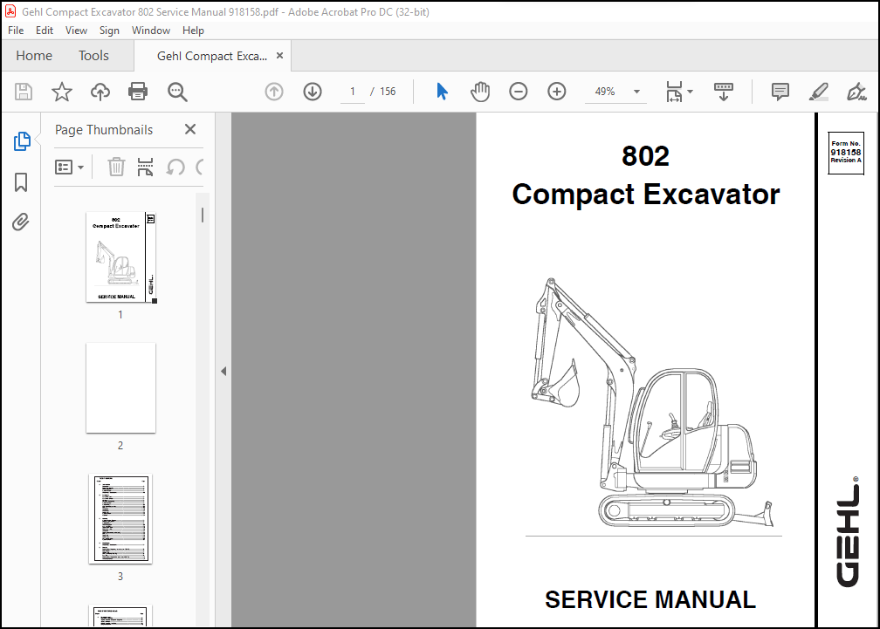Click the upload to cloud icon
The height and width of the screenshot is (629, 880).
100,92
